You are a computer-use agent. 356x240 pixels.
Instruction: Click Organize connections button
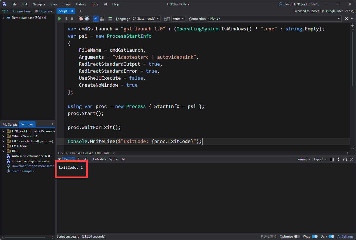pos(44,11)
